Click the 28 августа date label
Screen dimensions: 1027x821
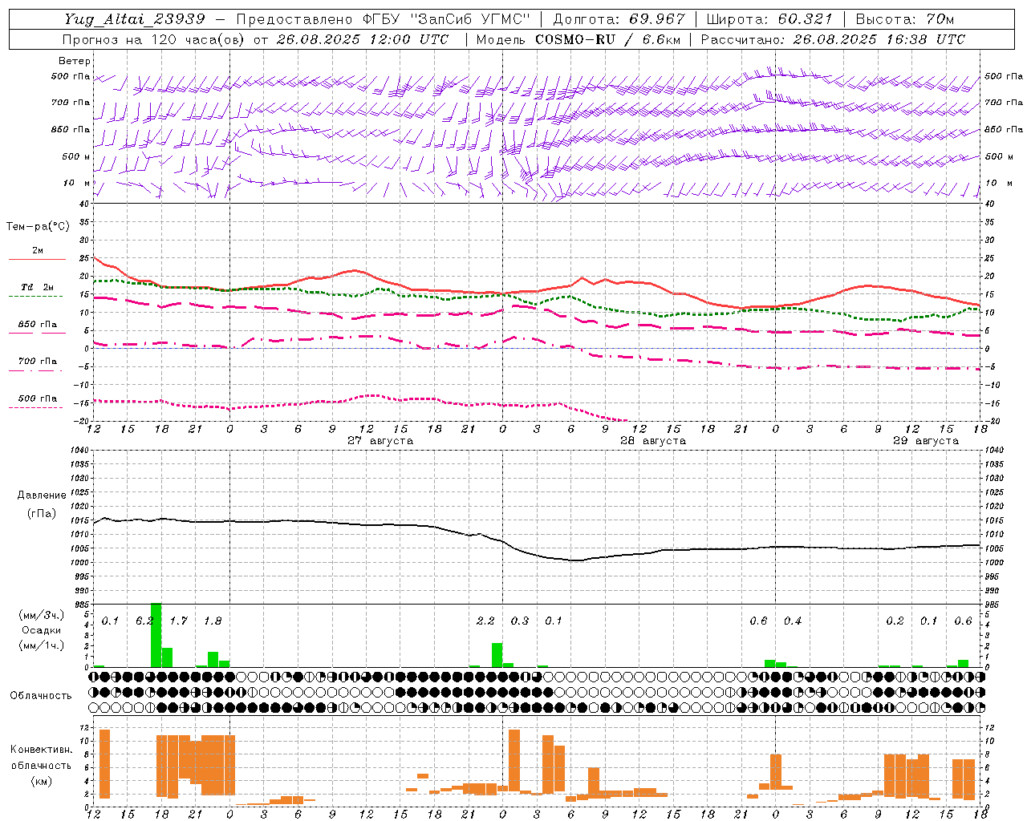(x=653, y=441)
